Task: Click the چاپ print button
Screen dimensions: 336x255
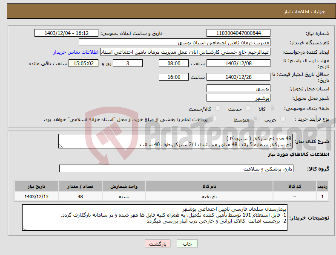Action: (187, 243)
